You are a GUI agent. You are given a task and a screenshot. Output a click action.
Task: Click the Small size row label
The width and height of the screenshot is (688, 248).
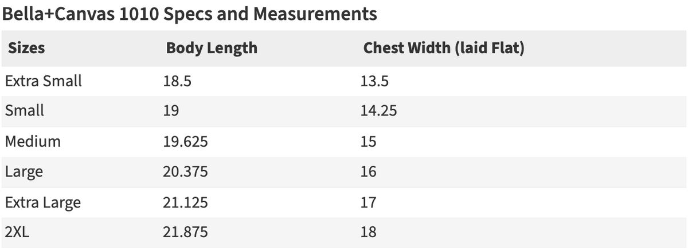(x=24, y=110)
